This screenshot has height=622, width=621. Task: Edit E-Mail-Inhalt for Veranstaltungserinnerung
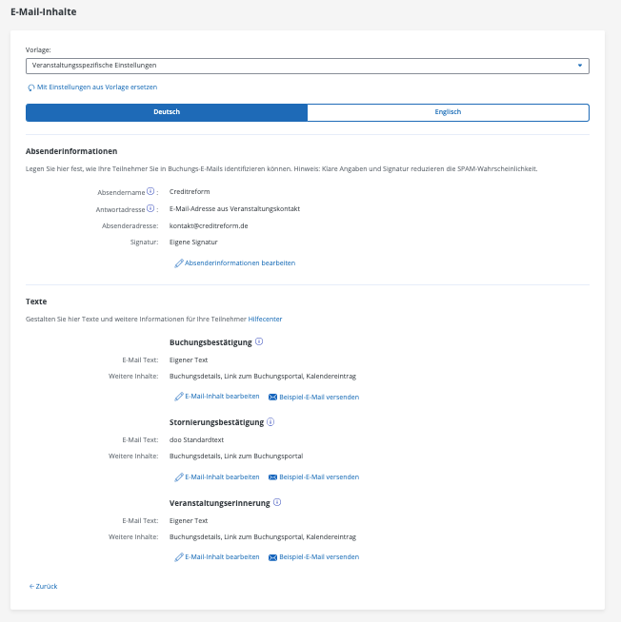222,557
